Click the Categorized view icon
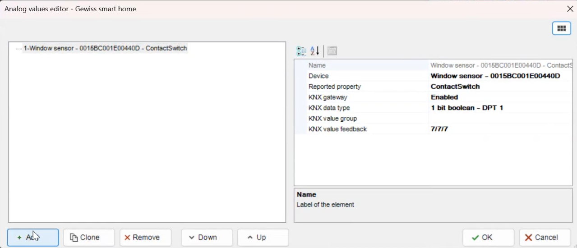The image size is (577, 248). 301,51
